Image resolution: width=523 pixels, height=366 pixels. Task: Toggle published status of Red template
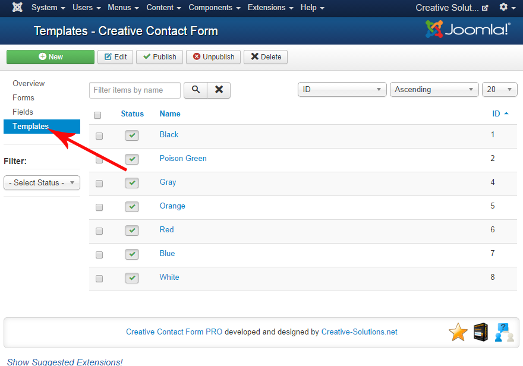point(132,231)
